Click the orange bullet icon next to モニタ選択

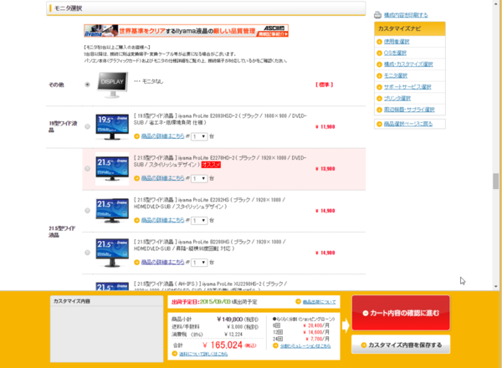(x=379, y=76)
